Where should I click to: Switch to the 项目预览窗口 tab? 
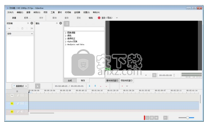[x=127, y=80]
